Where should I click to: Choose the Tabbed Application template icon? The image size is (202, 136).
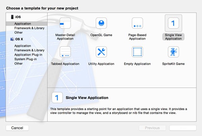click(65, 52)
